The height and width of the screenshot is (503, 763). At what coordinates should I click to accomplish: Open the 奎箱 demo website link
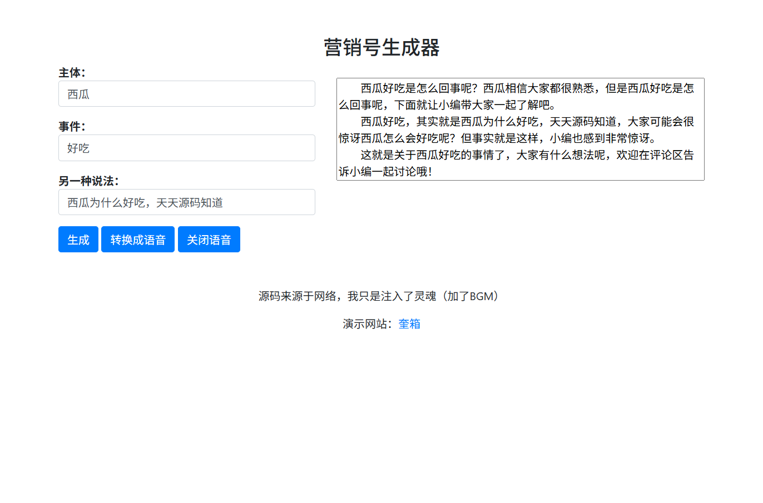pyautogui.click(x=410, y=324)
